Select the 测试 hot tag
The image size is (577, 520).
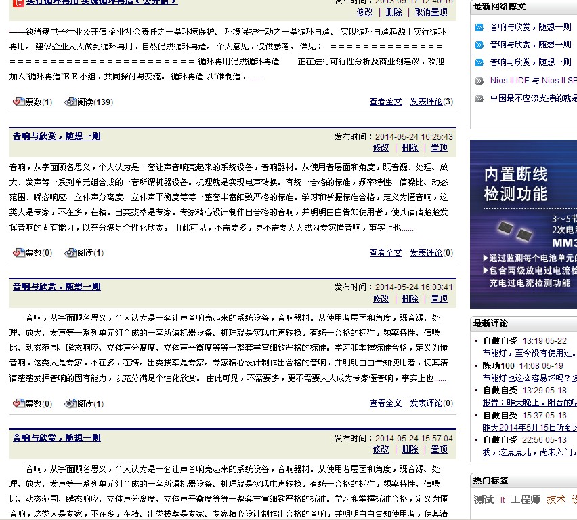pos(484,500)
